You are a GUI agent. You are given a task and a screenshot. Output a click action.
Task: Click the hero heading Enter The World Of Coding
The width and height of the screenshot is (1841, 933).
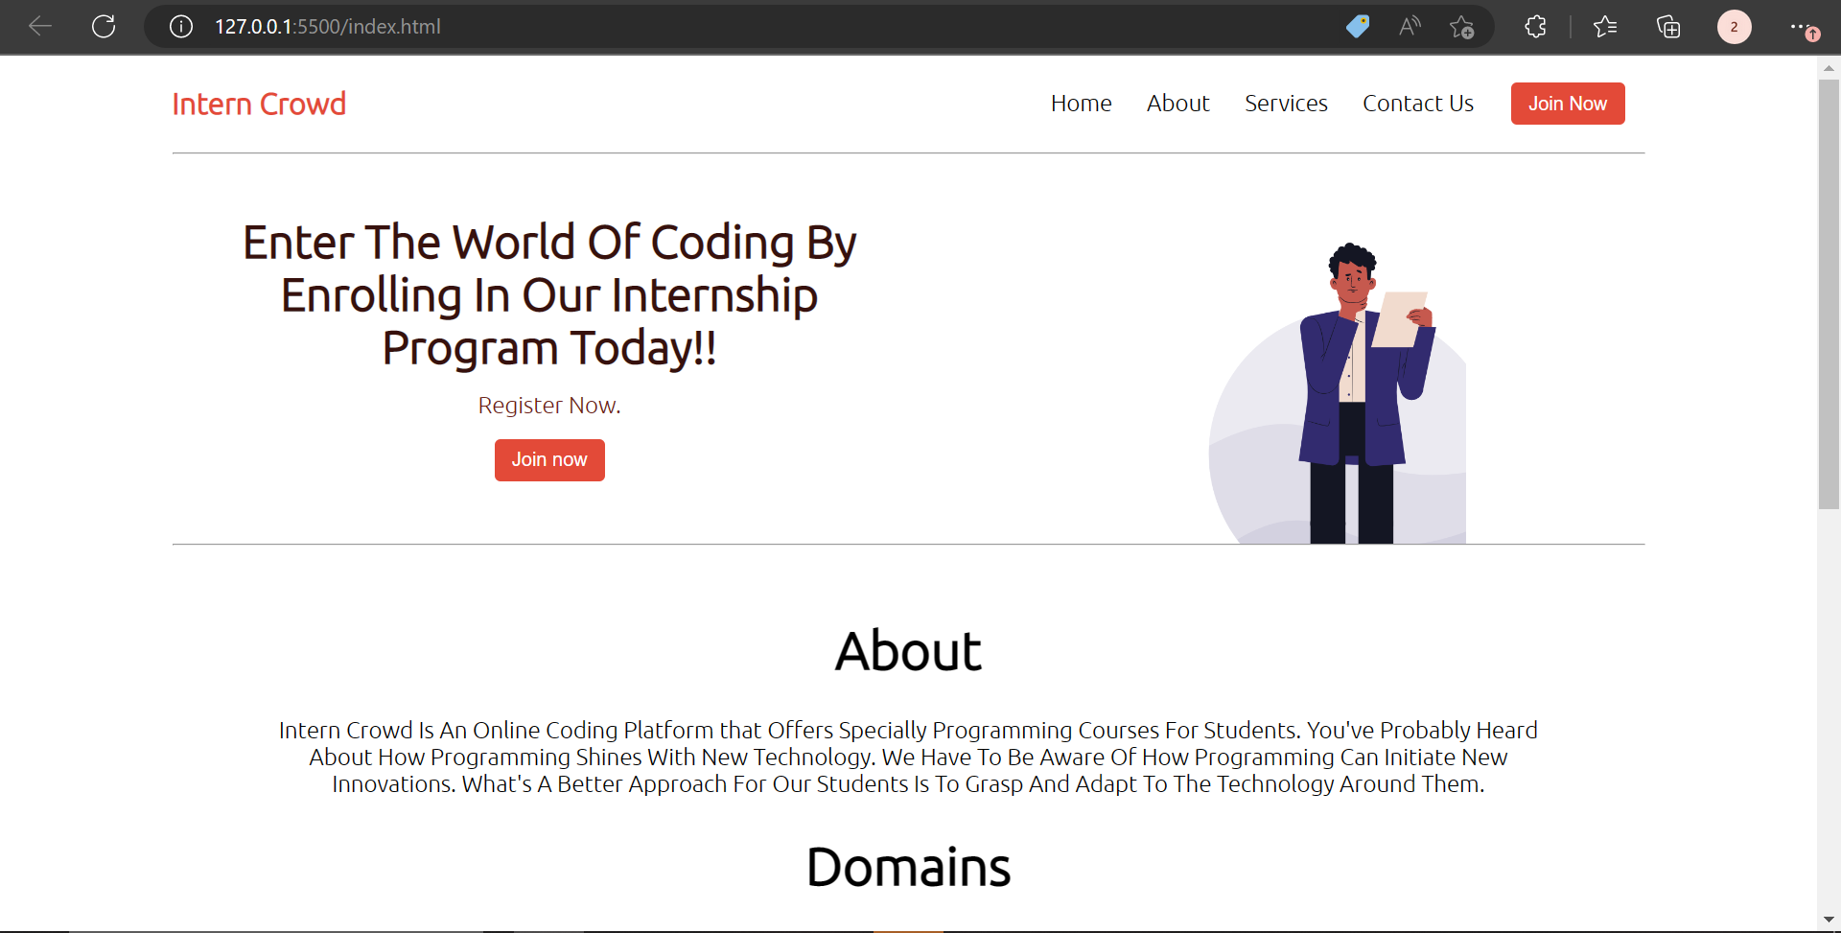pos(549,294)
